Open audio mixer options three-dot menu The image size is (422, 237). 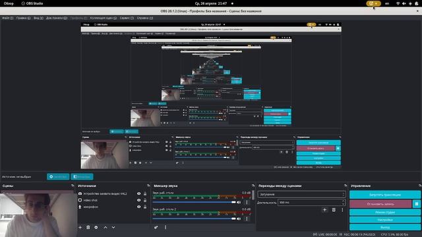point(166,227)
